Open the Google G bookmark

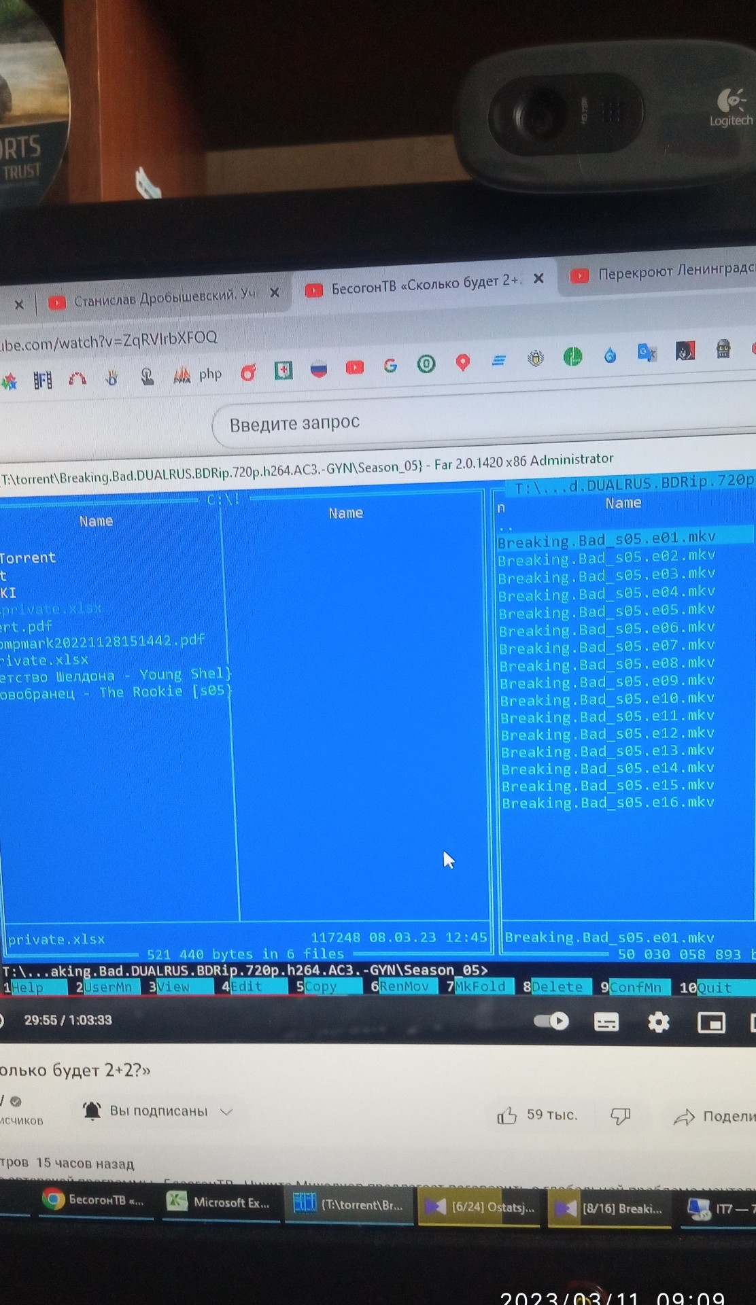(390, 366)
